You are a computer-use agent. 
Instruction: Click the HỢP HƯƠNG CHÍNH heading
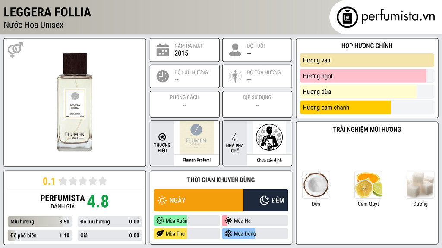(367, 46)
